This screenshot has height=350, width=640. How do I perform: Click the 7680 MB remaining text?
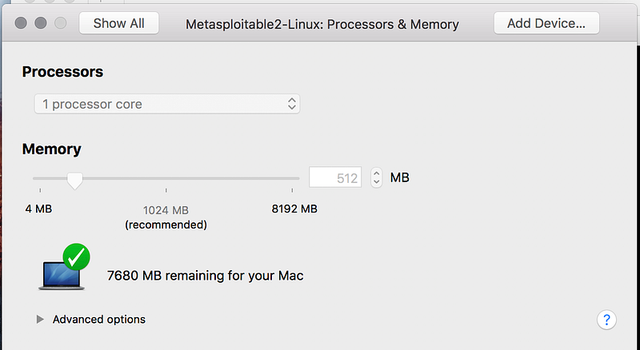[205, 276]
